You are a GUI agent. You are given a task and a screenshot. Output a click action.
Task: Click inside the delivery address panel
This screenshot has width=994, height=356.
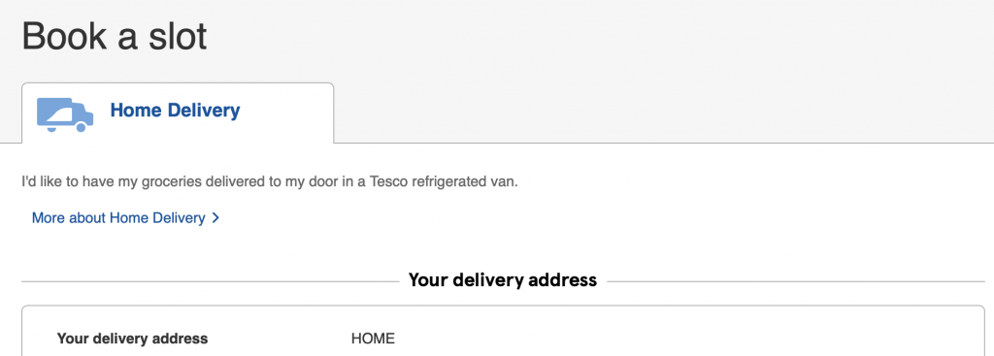503,331
